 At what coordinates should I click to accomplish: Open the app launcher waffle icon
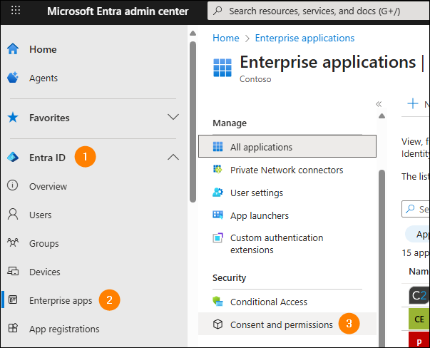coord(16,11)
